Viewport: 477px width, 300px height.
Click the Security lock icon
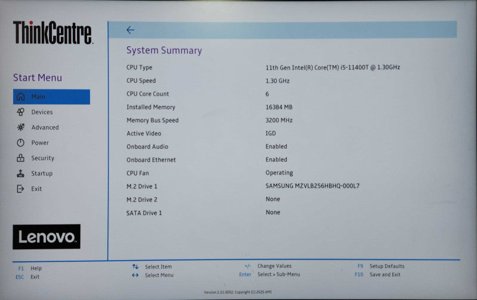(x=20, y=158)
